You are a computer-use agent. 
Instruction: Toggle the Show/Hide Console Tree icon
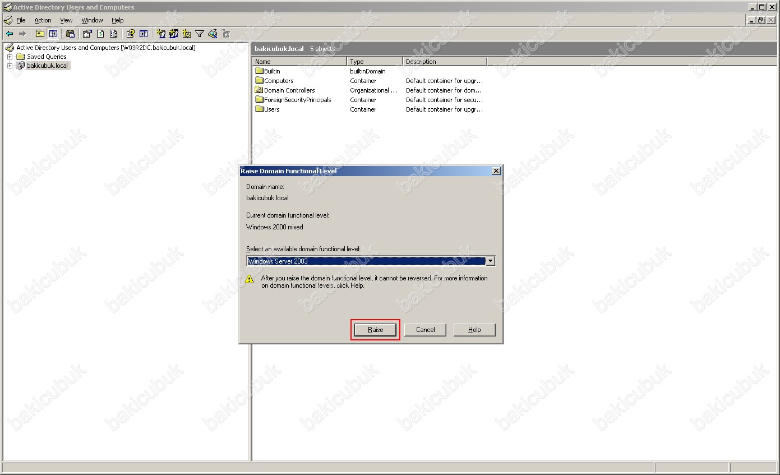(53, 34)
